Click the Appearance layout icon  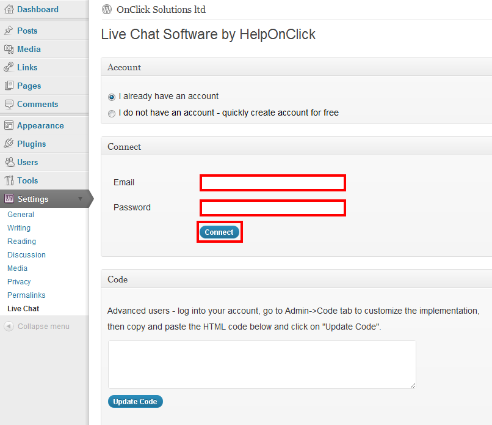point(9,125)
